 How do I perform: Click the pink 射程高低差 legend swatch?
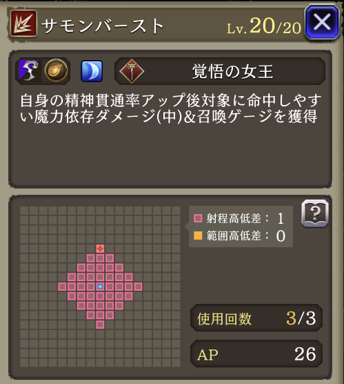[x=198, y=218]
